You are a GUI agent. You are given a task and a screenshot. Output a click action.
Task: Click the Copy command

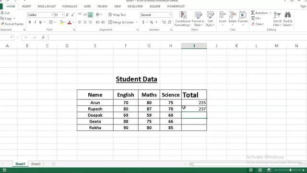pyautogui.click(x=6, y=18)
